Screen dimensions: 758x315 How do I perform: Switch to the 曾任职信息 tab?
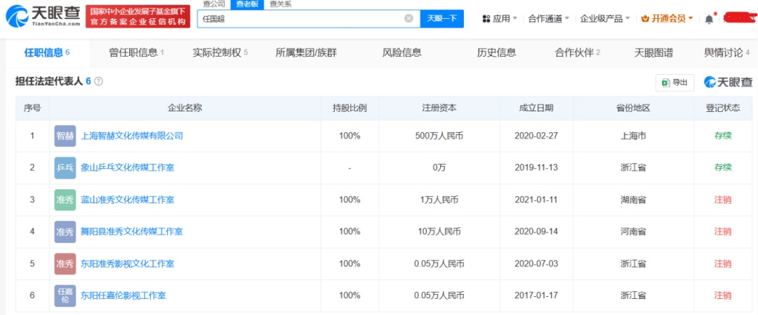coord(136,52)
